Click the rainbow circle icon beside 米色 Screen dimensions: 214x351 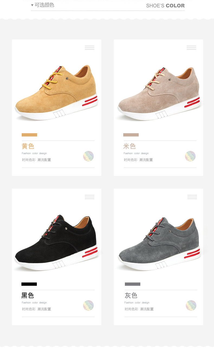tap(190, 156)
